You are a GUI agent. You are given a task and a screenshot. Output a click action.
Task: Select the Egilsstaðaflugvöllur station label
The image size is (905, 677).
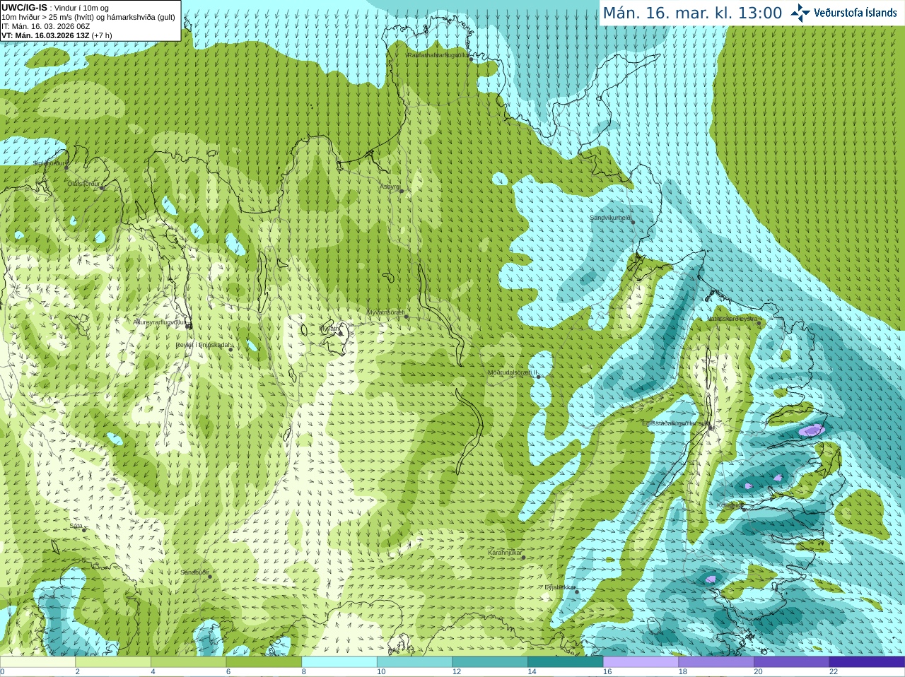[675, 423]
